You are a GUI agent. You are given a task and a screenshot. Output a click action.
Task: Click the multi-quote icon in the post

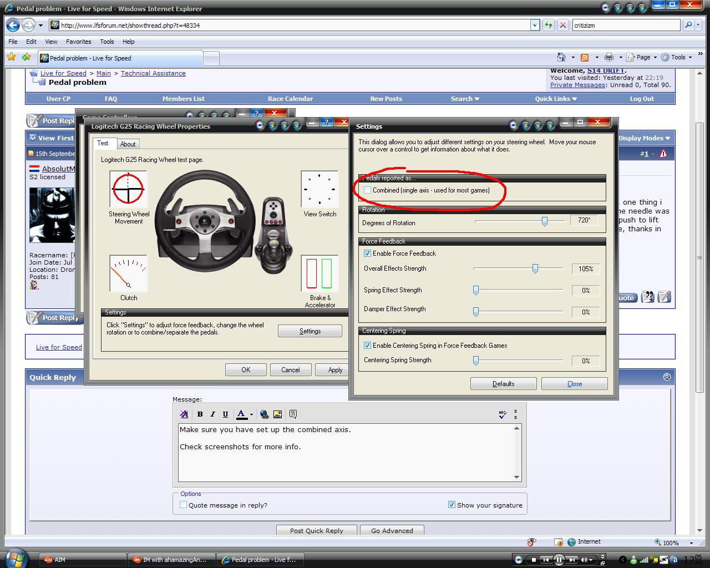(x=648, y=297)
